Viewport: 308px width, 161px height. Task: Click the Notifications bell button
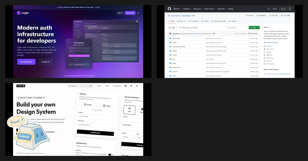(261, 15)
